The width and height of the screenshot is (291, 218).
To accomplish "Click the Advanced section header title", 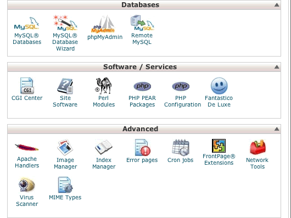I will pyautogui.click(x=141, y=128).
